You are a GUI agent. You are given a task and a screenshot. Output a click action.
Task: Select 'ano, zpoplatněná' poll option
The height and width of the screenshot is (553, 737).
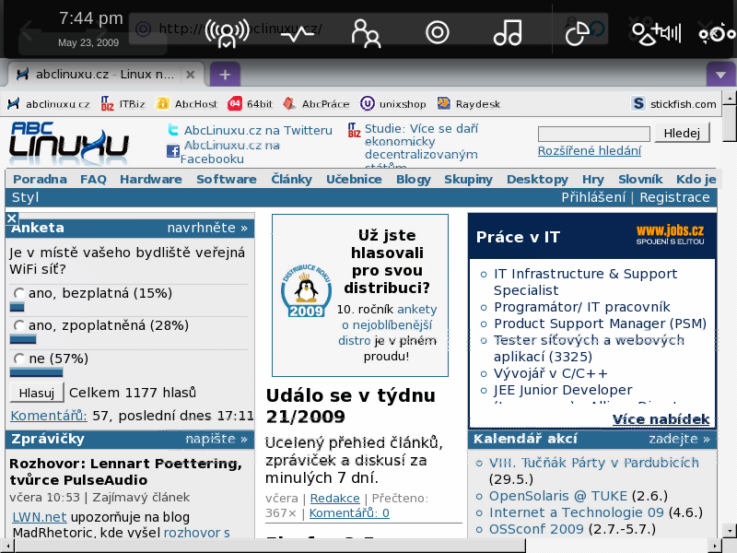click(x=18, y=325)
